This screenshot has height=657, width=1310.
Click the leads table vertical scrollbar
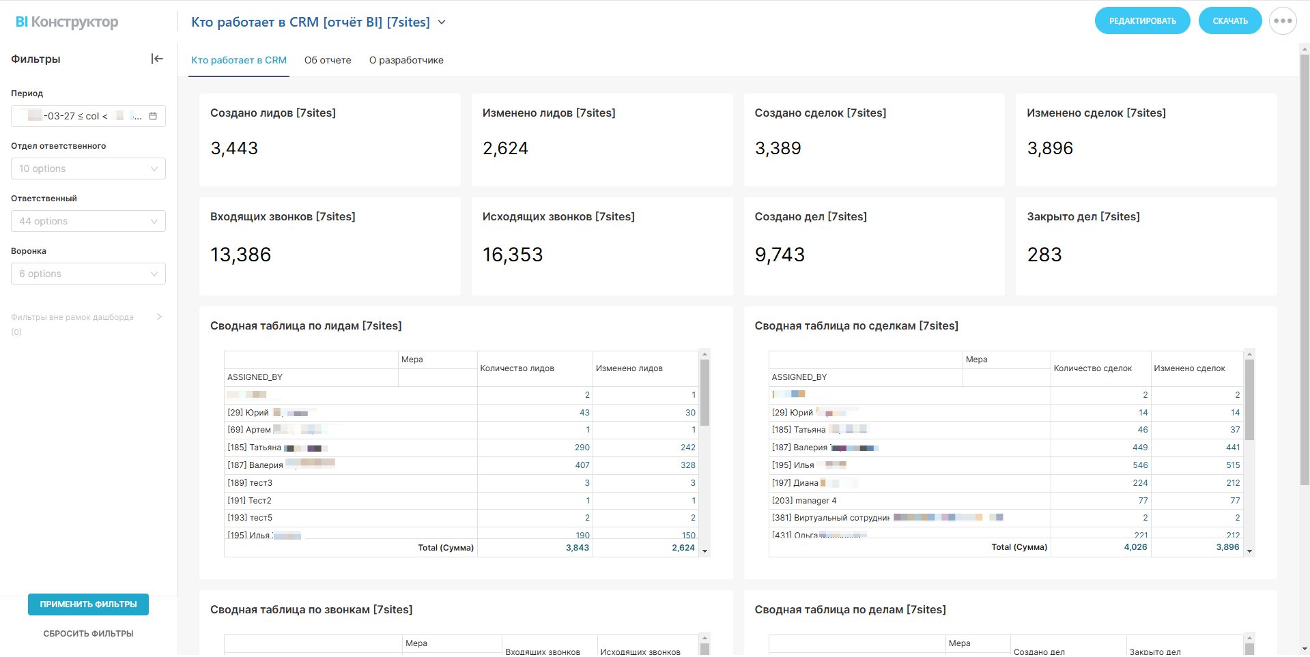coord(704,393)
